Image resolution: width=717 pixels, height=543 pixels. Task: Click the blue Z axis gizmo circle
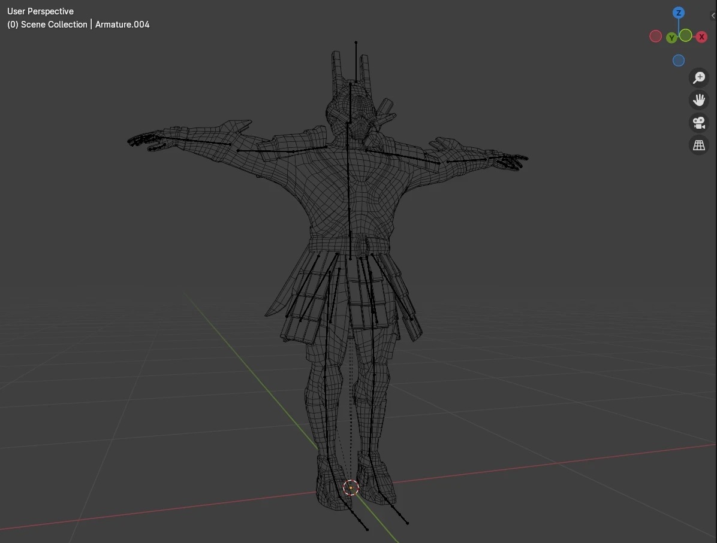tap(679, 13)
